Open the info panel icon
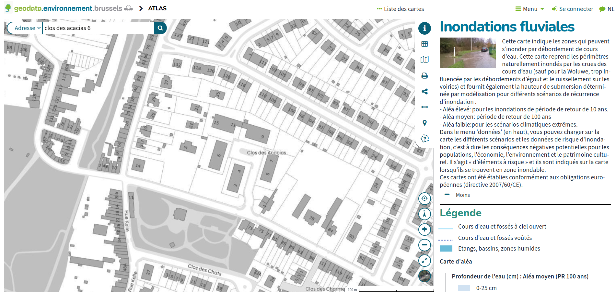This screenshot has width=616, height=293. coord(424,28)
